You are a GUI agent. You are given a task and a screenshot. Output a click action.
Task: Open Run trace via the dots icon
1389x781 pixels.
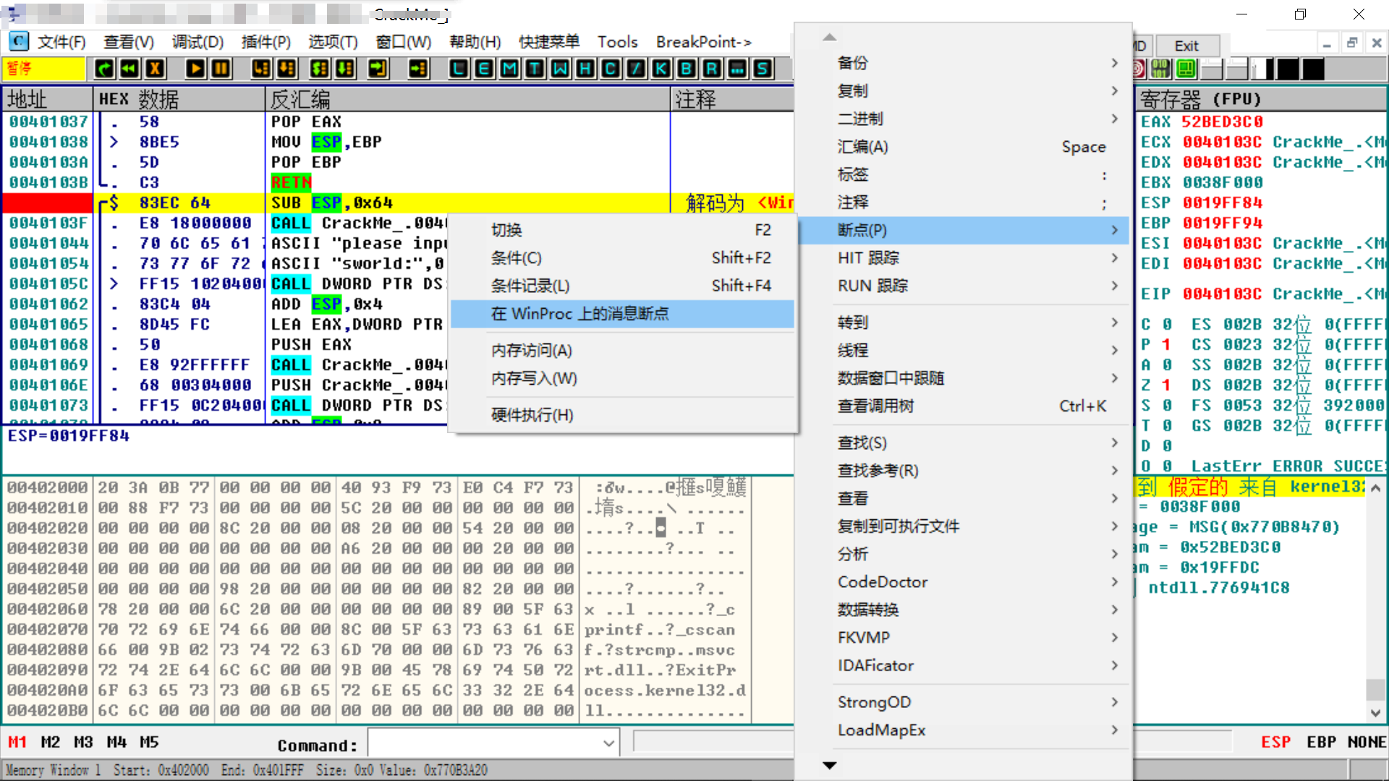point(737,69)
